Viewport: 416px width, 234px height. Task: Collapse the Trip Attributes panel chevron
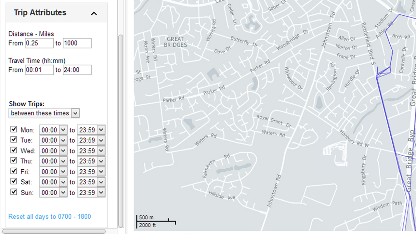[94, 13]
